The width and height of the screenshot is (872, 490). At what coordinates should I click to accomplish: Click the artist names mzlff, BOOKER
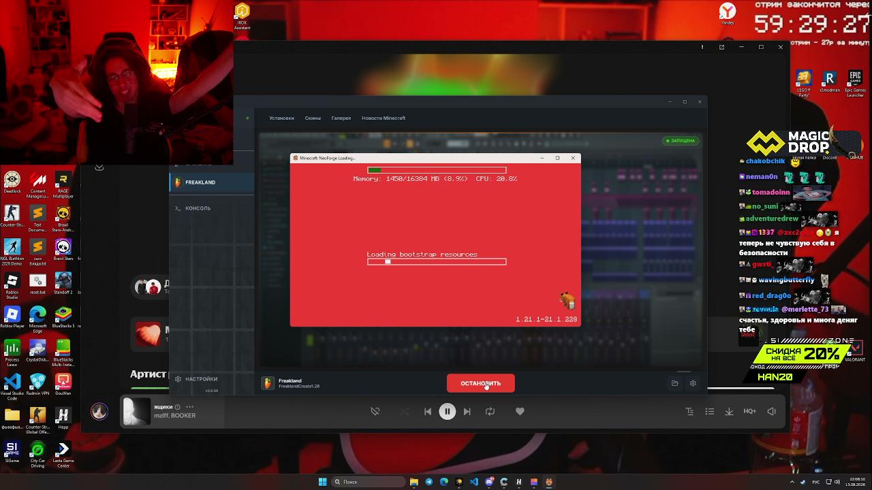174,415
